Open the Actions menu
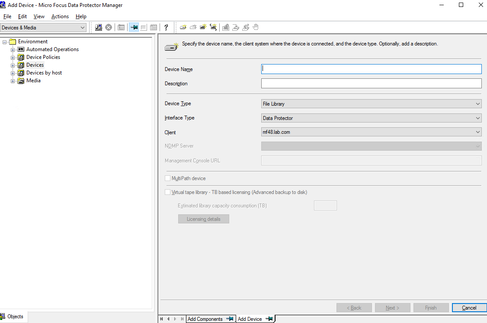The image size is (487, 323). tap(60, 16)
